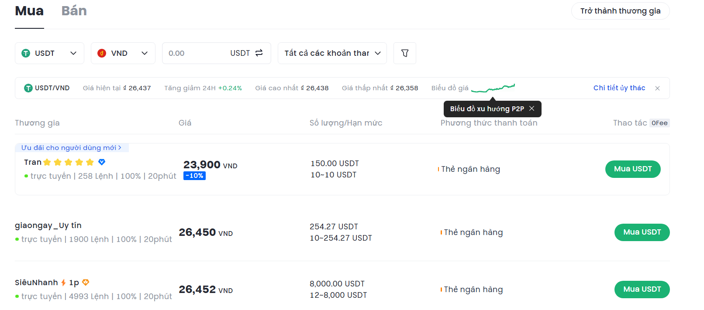704x310 pixels.
Task: Open the VND currency dropdown
Action: [123, 53]
